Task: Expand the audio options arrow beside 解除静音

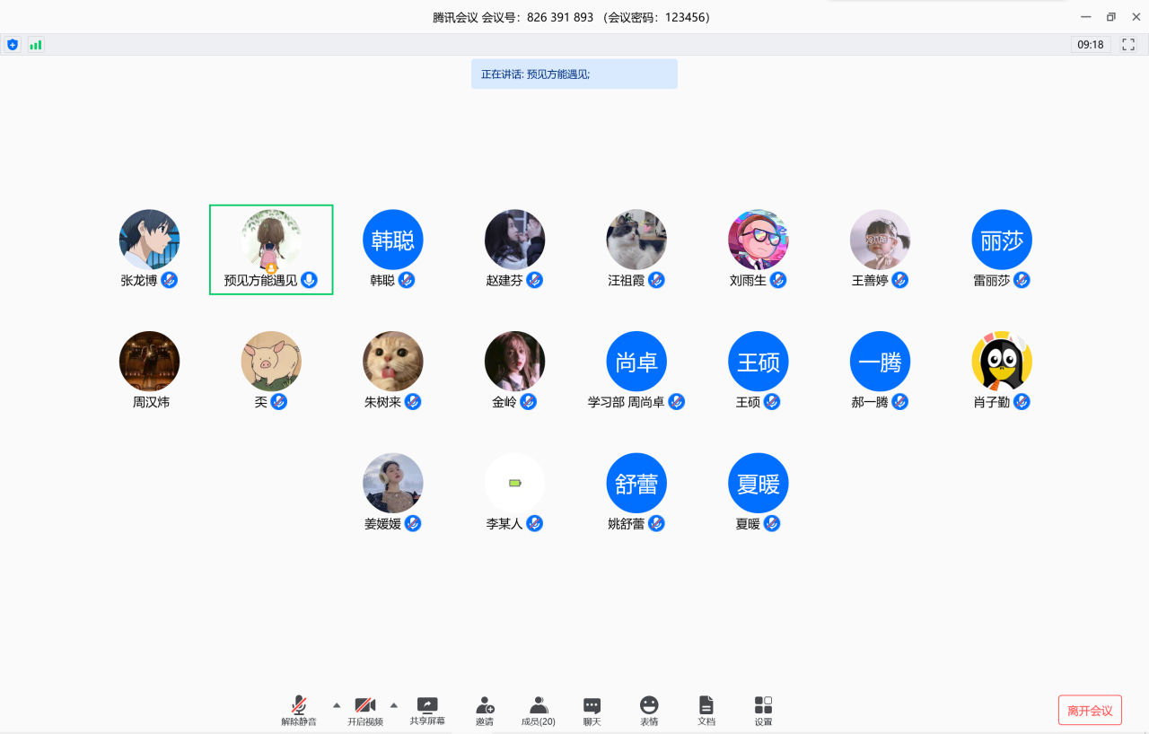Action: tap(337, 705)
